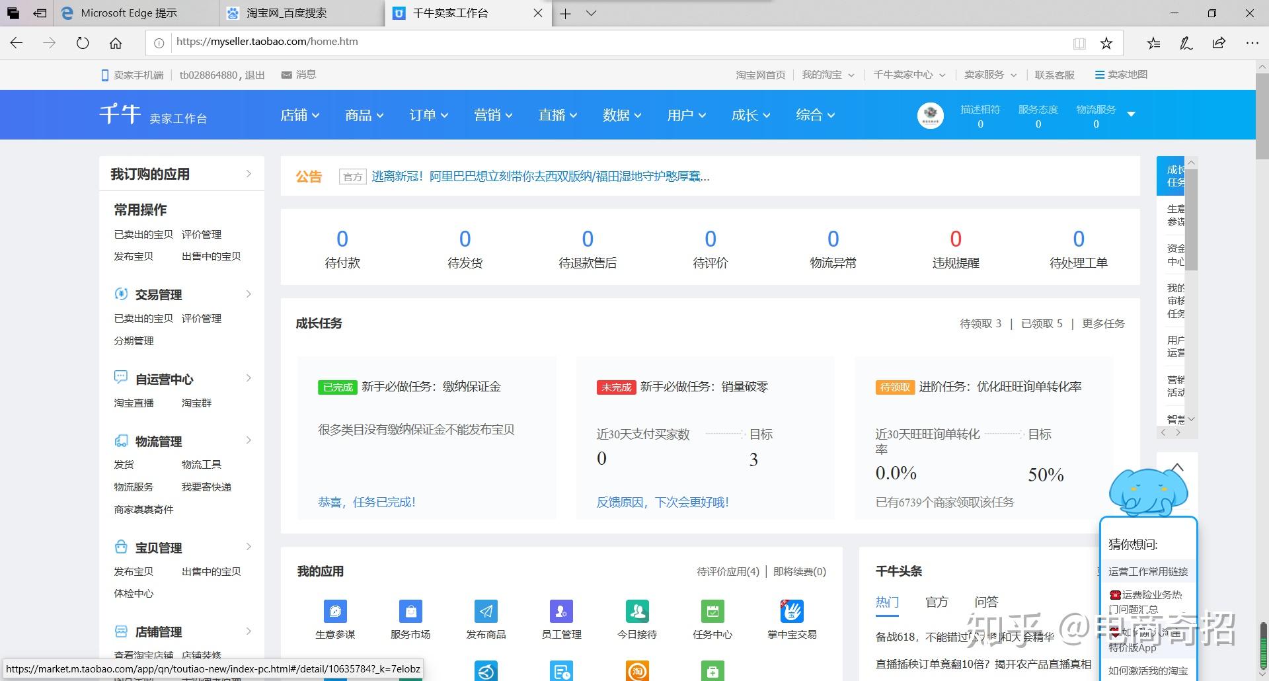Viewport: 1269px width, 681px height.
Task: Click 更多任务 link in 成长任务
Action: [x=1103, y=323]
